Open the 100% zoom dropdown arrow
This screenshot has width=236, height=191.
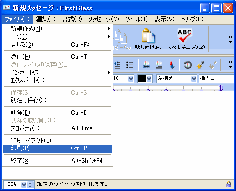tap(24, 185)
